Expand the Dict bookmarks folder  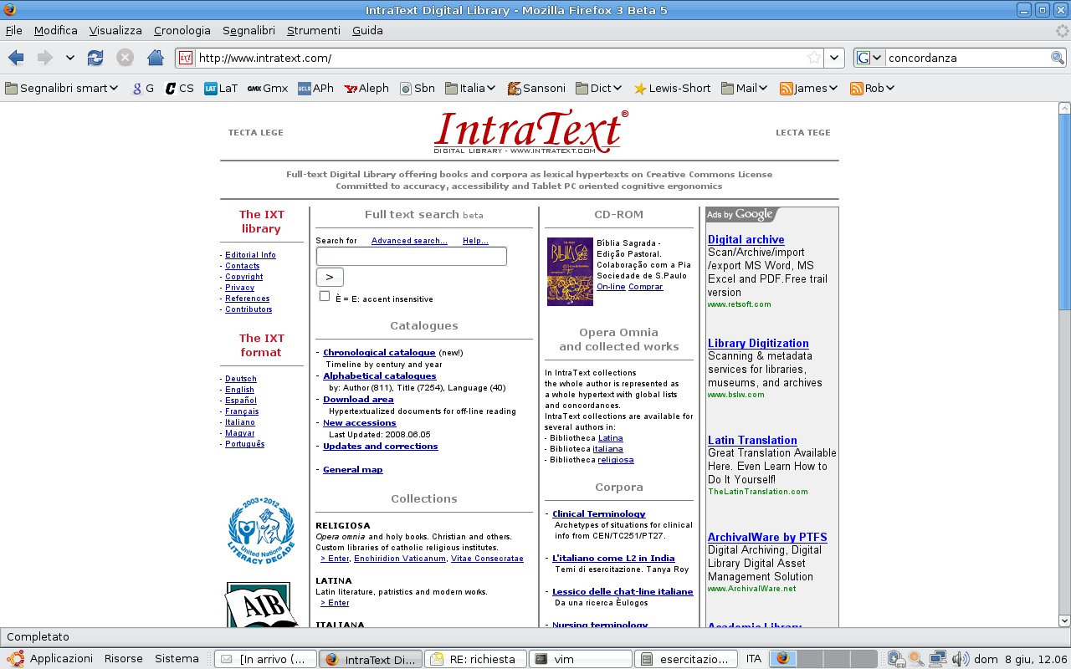[598, 88]
